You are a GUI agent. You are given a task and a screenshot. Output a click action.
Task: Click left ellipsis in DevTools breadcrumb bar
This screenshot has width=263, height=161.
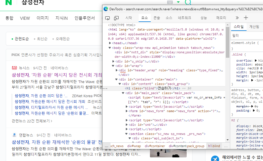[107, 146]
